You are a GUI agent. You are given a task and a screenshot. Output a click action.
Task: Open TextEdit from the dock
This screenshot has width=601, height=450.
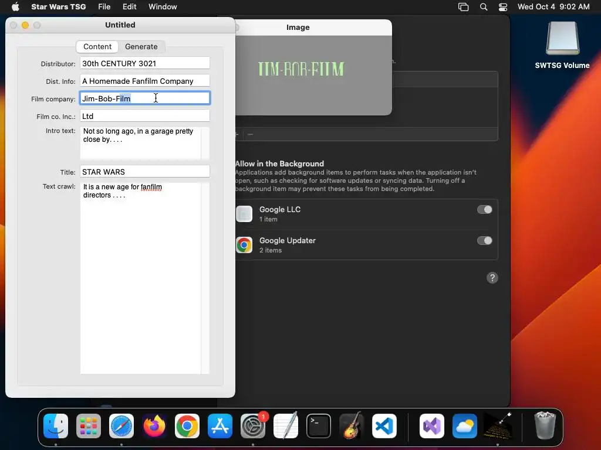(286, 426)
